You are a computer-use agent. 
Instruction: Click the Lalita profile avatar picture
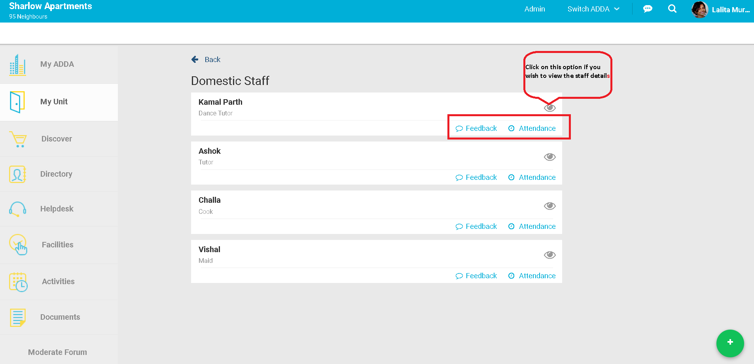(x=700, y=9)
